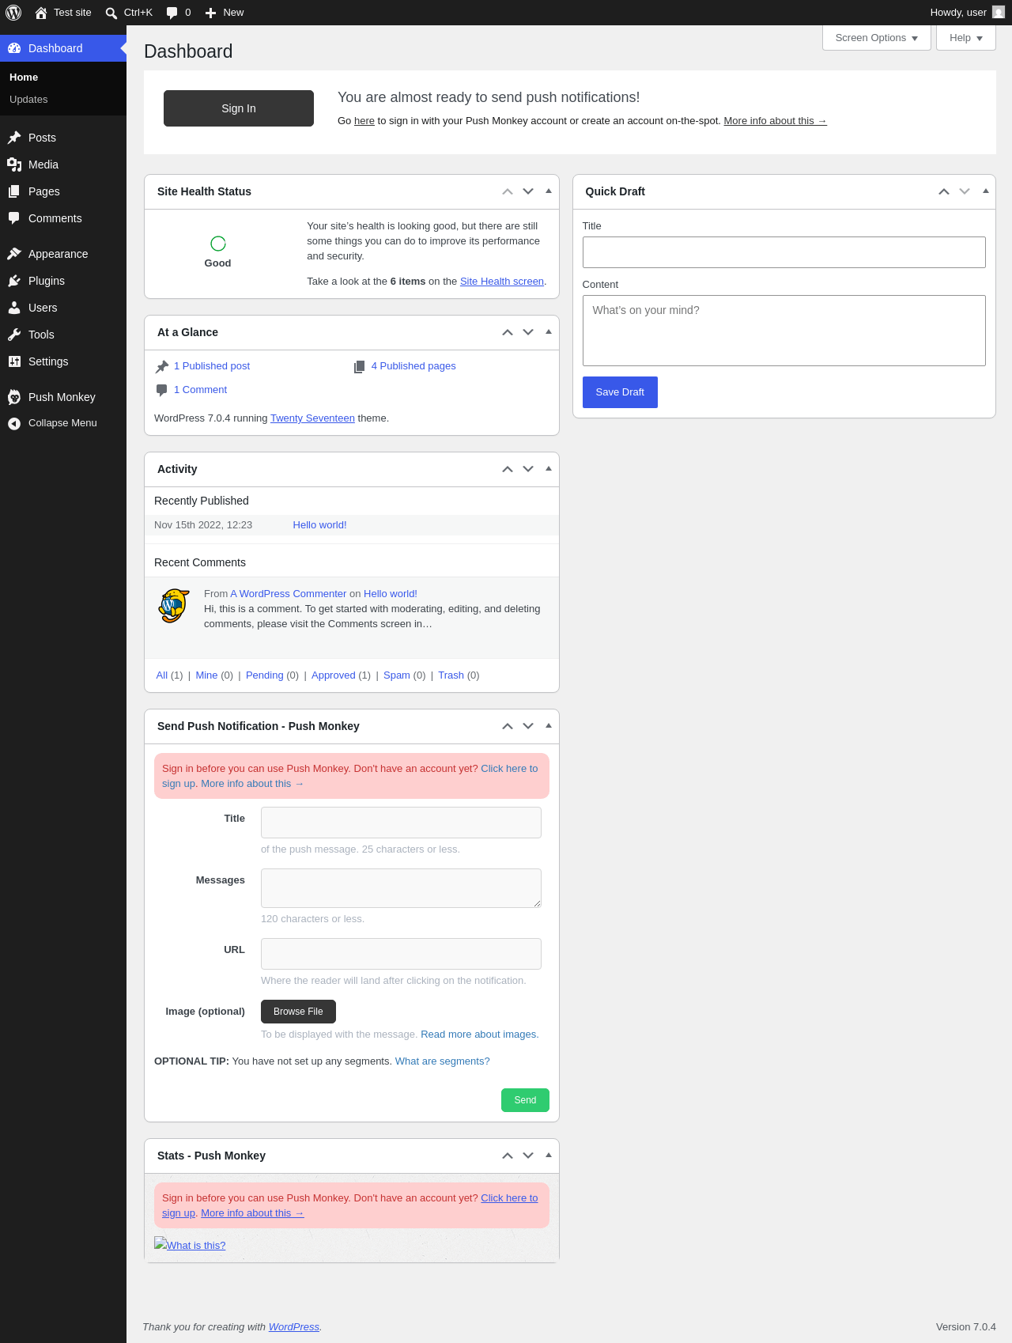Open the Twenty Seventeen theme link
The width and height of the screenshot is (1012, 1343).
point(312,418)
